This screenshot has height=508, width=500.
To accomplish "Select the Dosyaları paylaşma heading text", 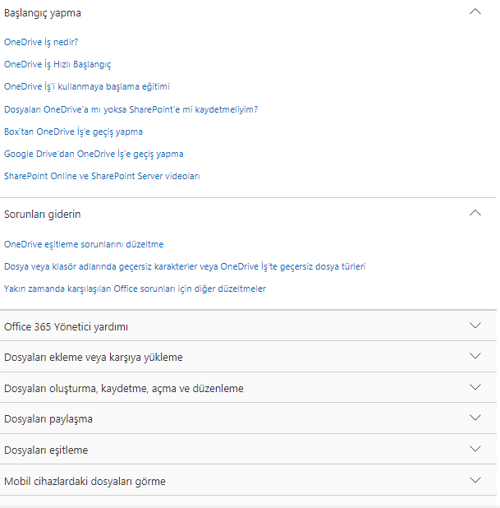I will [48, 419].
